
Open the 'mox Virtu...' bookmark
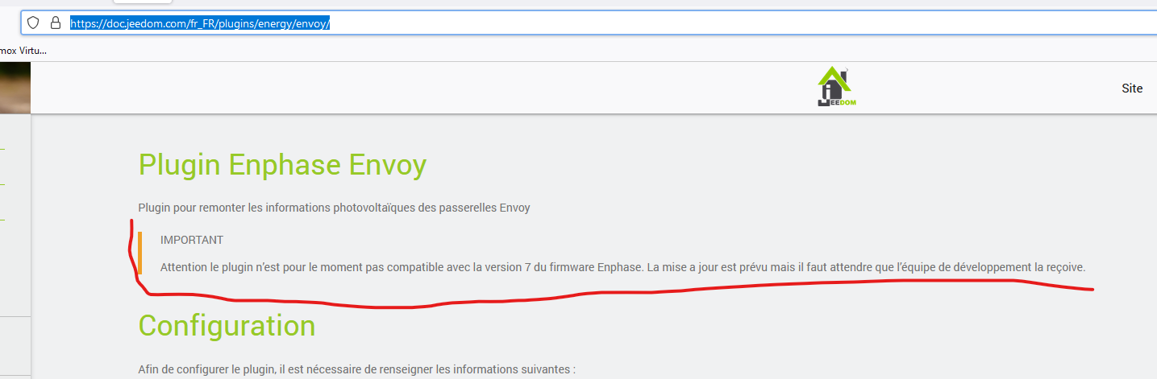(23, 50)
